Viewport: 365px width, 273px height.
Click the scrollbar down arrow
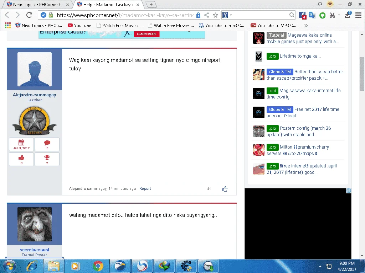tap(362, 256)
